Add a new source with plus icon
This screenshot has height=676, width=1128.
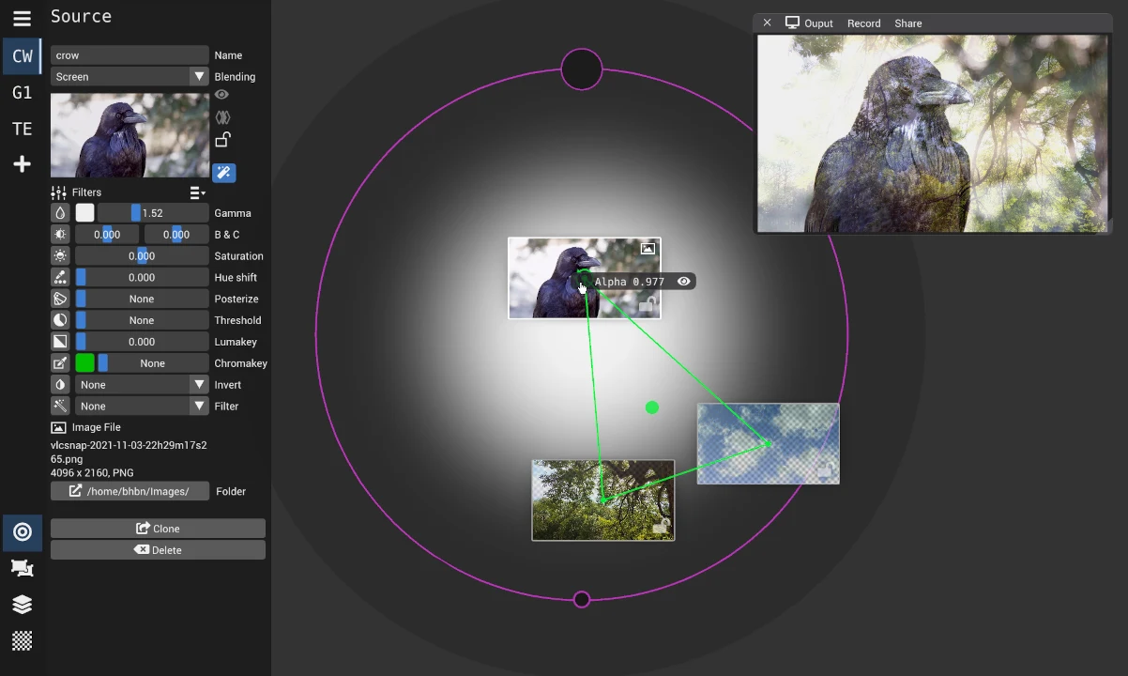click(x=22, y=164)
